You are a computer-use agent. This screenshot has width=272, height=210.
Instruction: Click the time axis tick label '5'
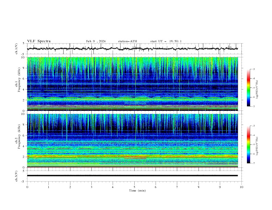pyautogui.click(x=134, y=187)
